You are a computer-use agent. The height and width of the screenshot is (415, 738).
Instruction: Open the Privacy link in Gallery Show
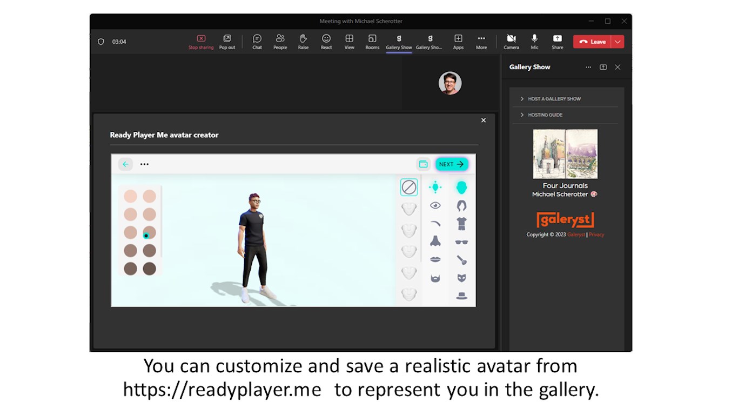point(596,235)
